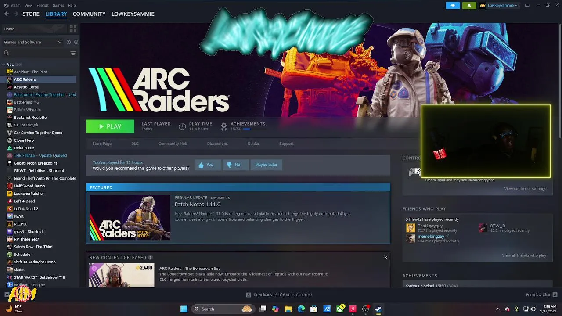Open OTW_D friend avatar
562x316 pixels.
pos(483,228)
